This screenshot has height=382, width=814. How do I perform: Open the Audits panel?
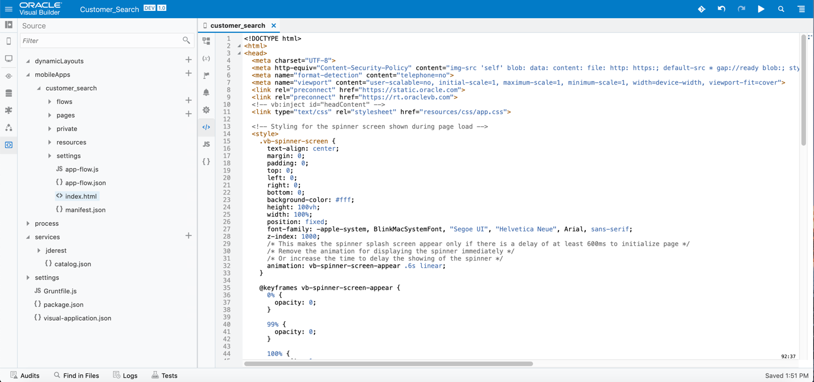click(x=26, y=375)
